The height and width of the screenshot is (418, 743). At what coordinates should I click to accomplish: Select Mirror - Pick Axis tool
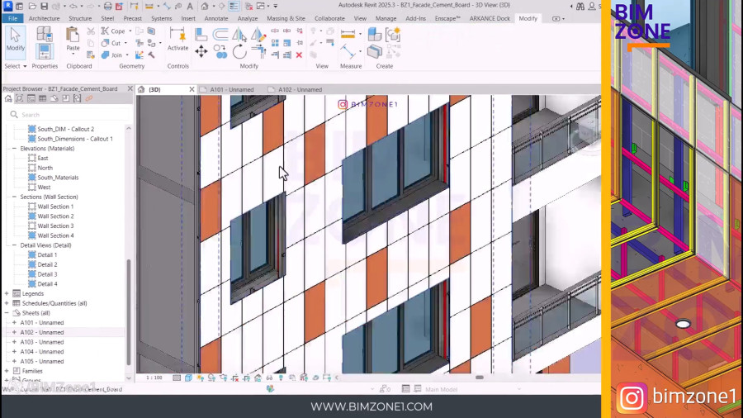[239, 35]
